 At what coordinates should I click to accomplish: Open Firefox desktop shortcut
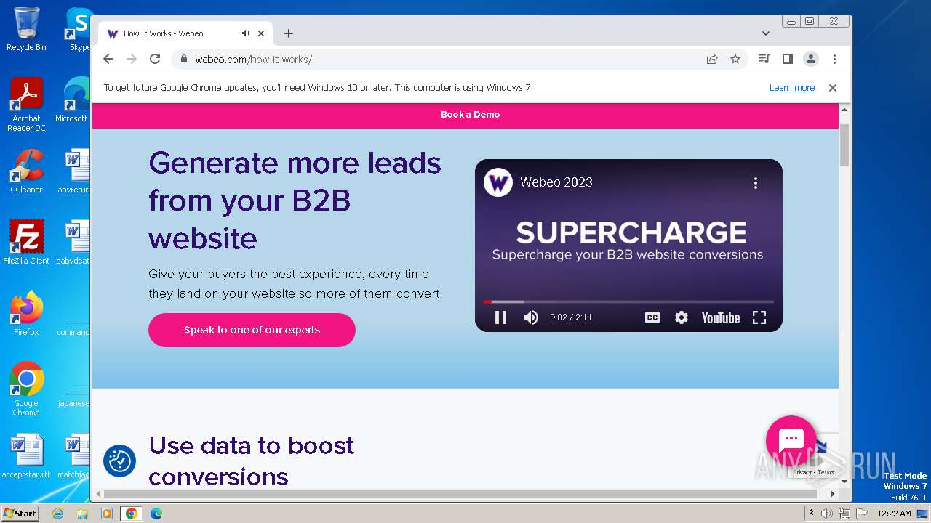coord(26,313)
